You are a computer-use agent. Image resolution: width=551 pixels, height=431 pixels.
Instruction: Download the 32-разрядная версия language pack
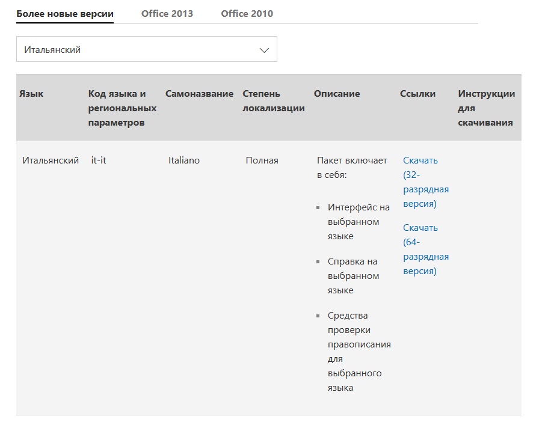click(x=425, y=182)
